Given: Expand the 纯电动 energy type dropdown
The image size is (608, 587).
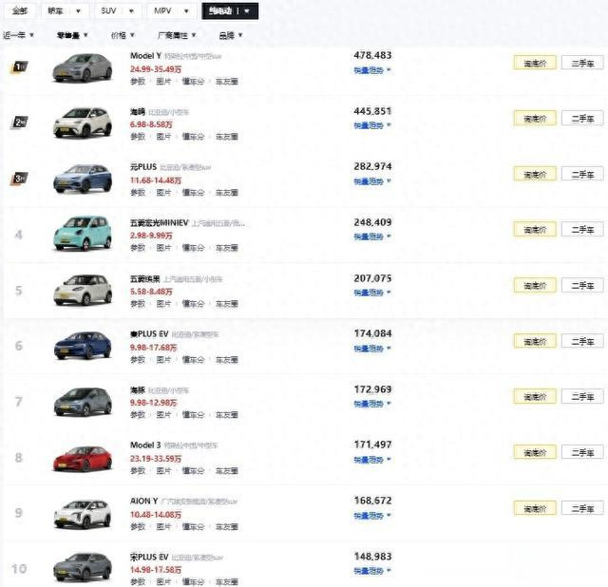Looking at the screenshot, I should tap(230, 12).
